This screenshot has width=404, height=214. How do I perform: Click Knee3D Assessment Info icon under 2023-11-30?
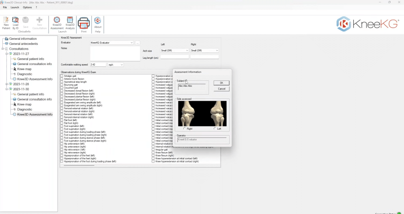coord(15,114)
